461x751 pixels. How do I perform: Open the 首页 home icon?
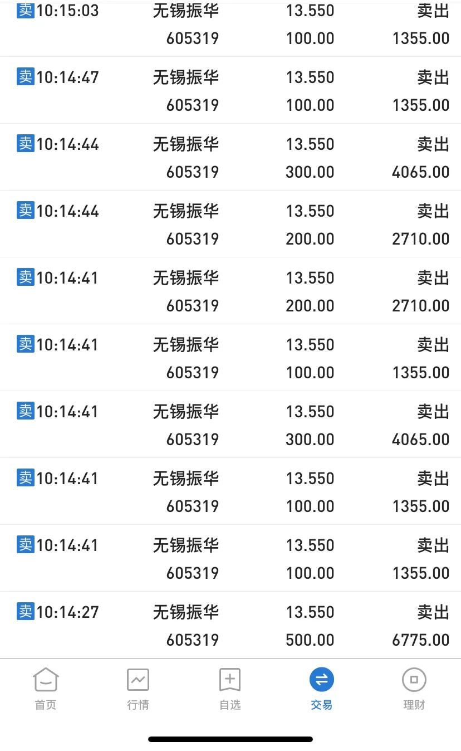[46, 680]
